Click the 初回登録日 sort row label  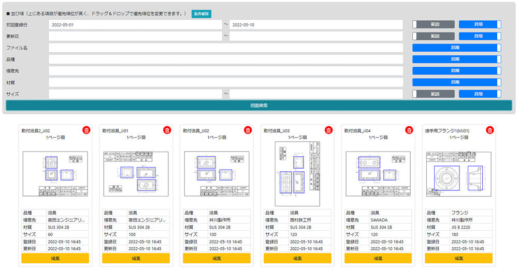[x=17, y=25]
